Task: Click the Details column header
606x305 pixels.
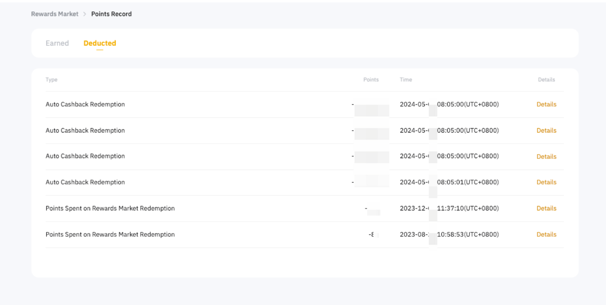Action: 546,80
